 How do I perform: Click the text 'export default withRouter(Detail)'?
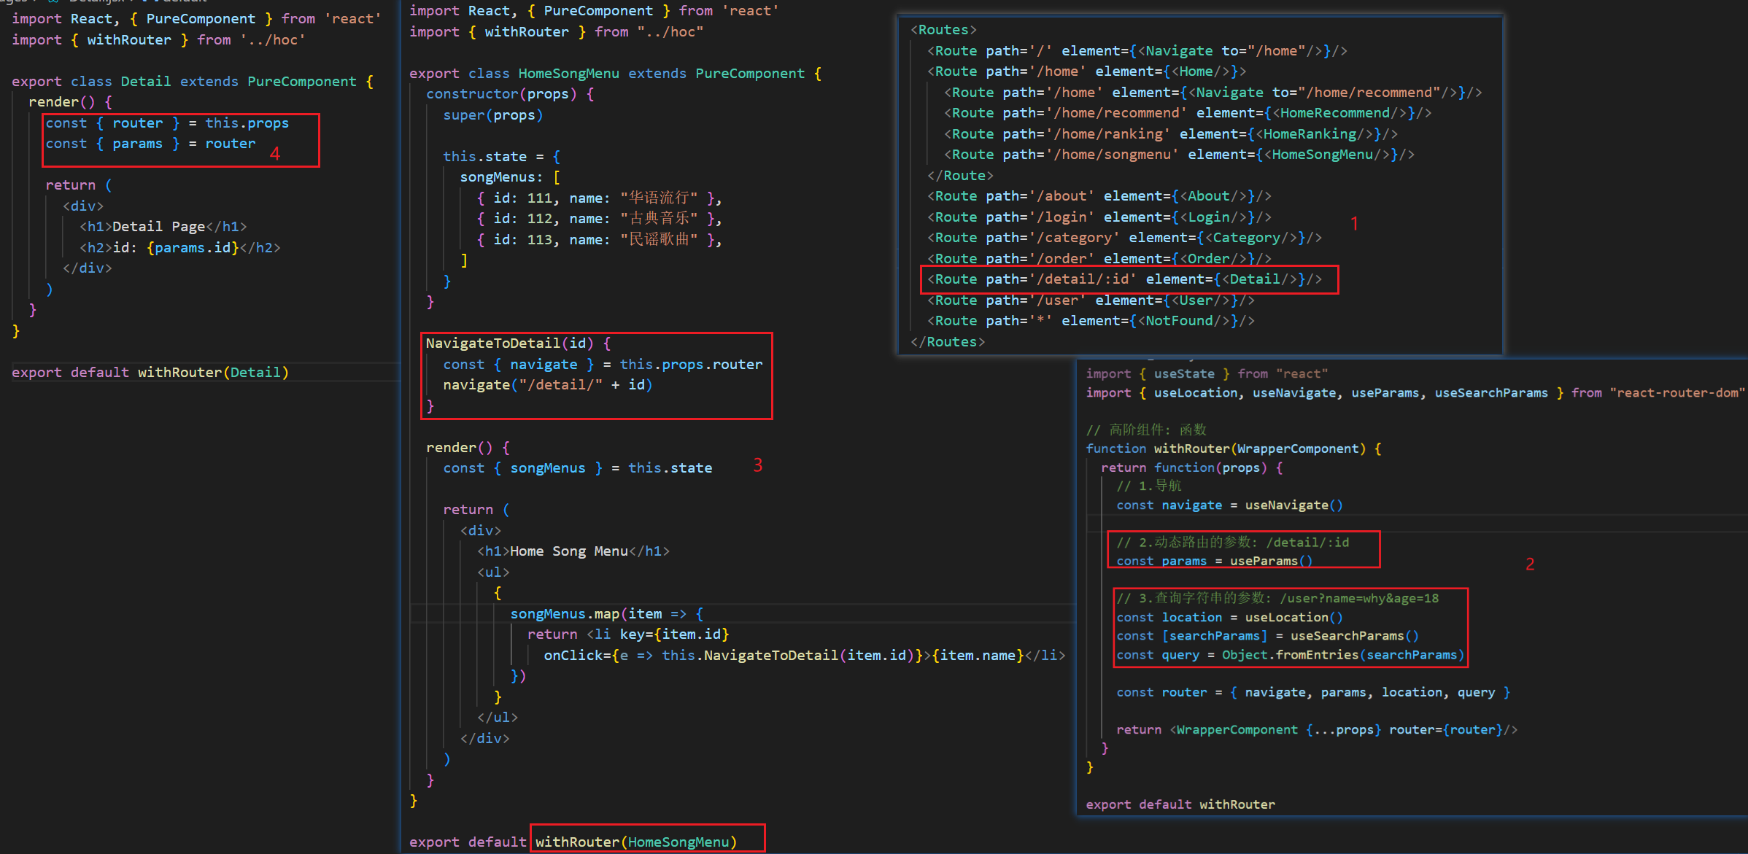(150, 373)
